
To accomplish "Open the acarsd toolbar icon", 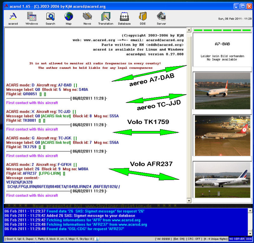I will pyautogui.click(x=13, y=18).
